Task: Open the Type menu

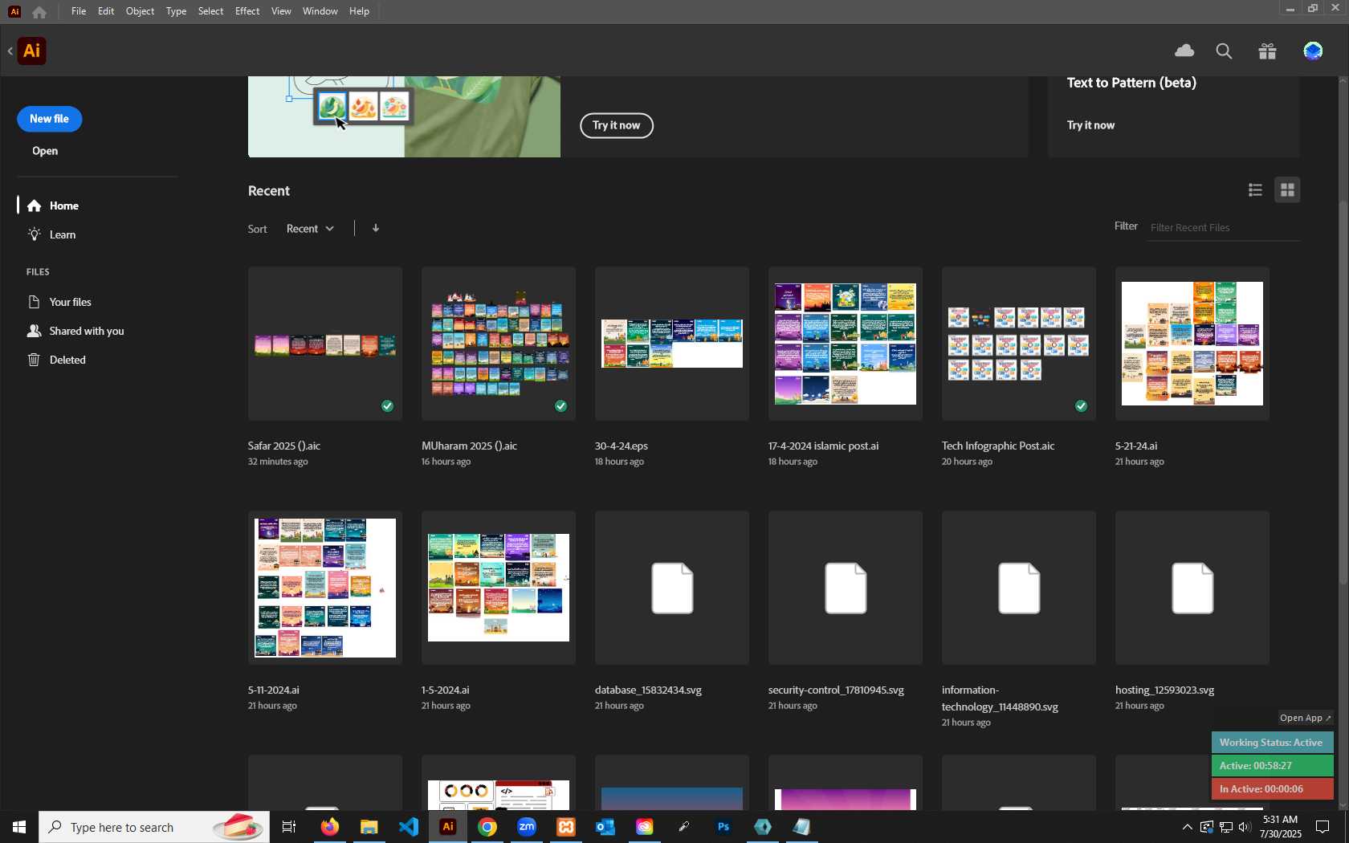Action: click(176, 11)
